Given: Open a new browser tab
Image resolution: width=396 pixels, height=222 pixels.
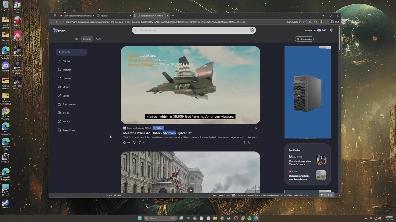Looking at the screenshot, I should click(173, 16).
